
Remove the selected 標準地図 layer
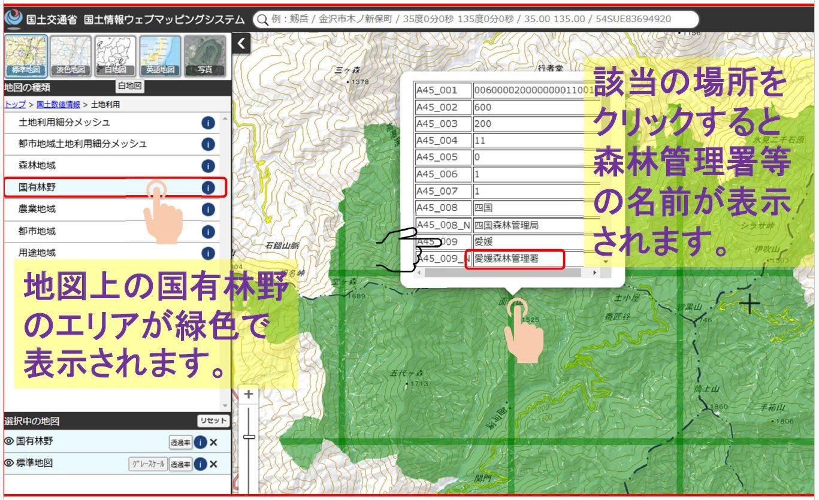click(x=213, y=464)
